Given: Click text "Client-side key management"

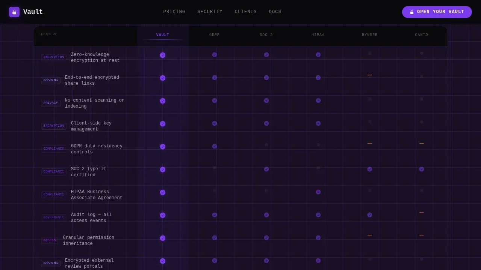Looking at the screenshot, I should (91, 126).
